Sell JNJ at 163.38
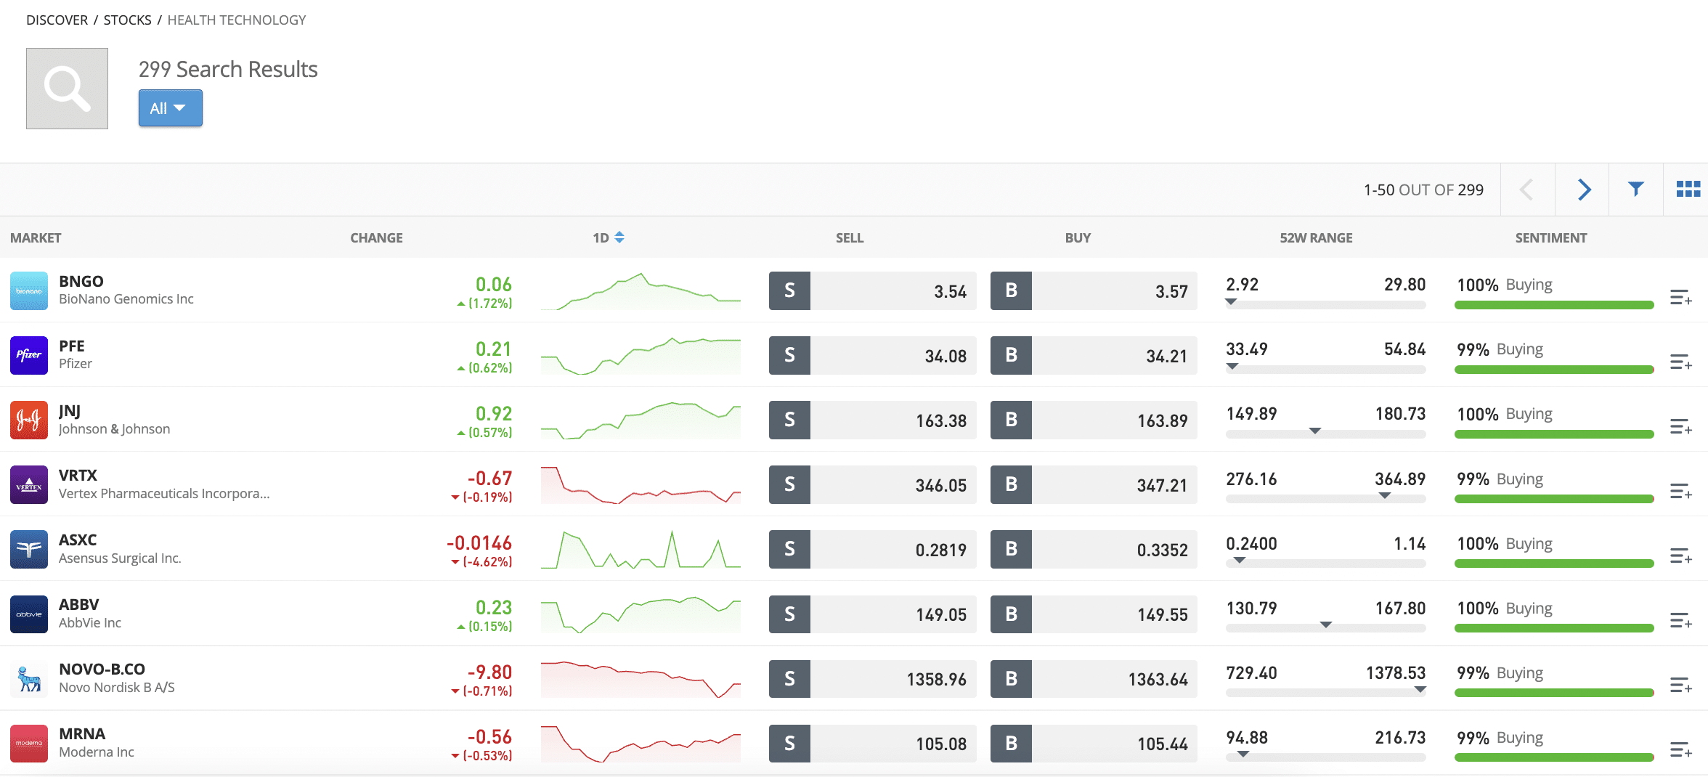 tap(872, 420)
